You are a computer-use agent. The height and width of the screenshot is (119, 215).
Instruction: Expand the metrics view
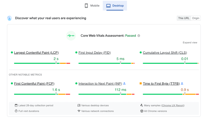click(x=190, y=43)
